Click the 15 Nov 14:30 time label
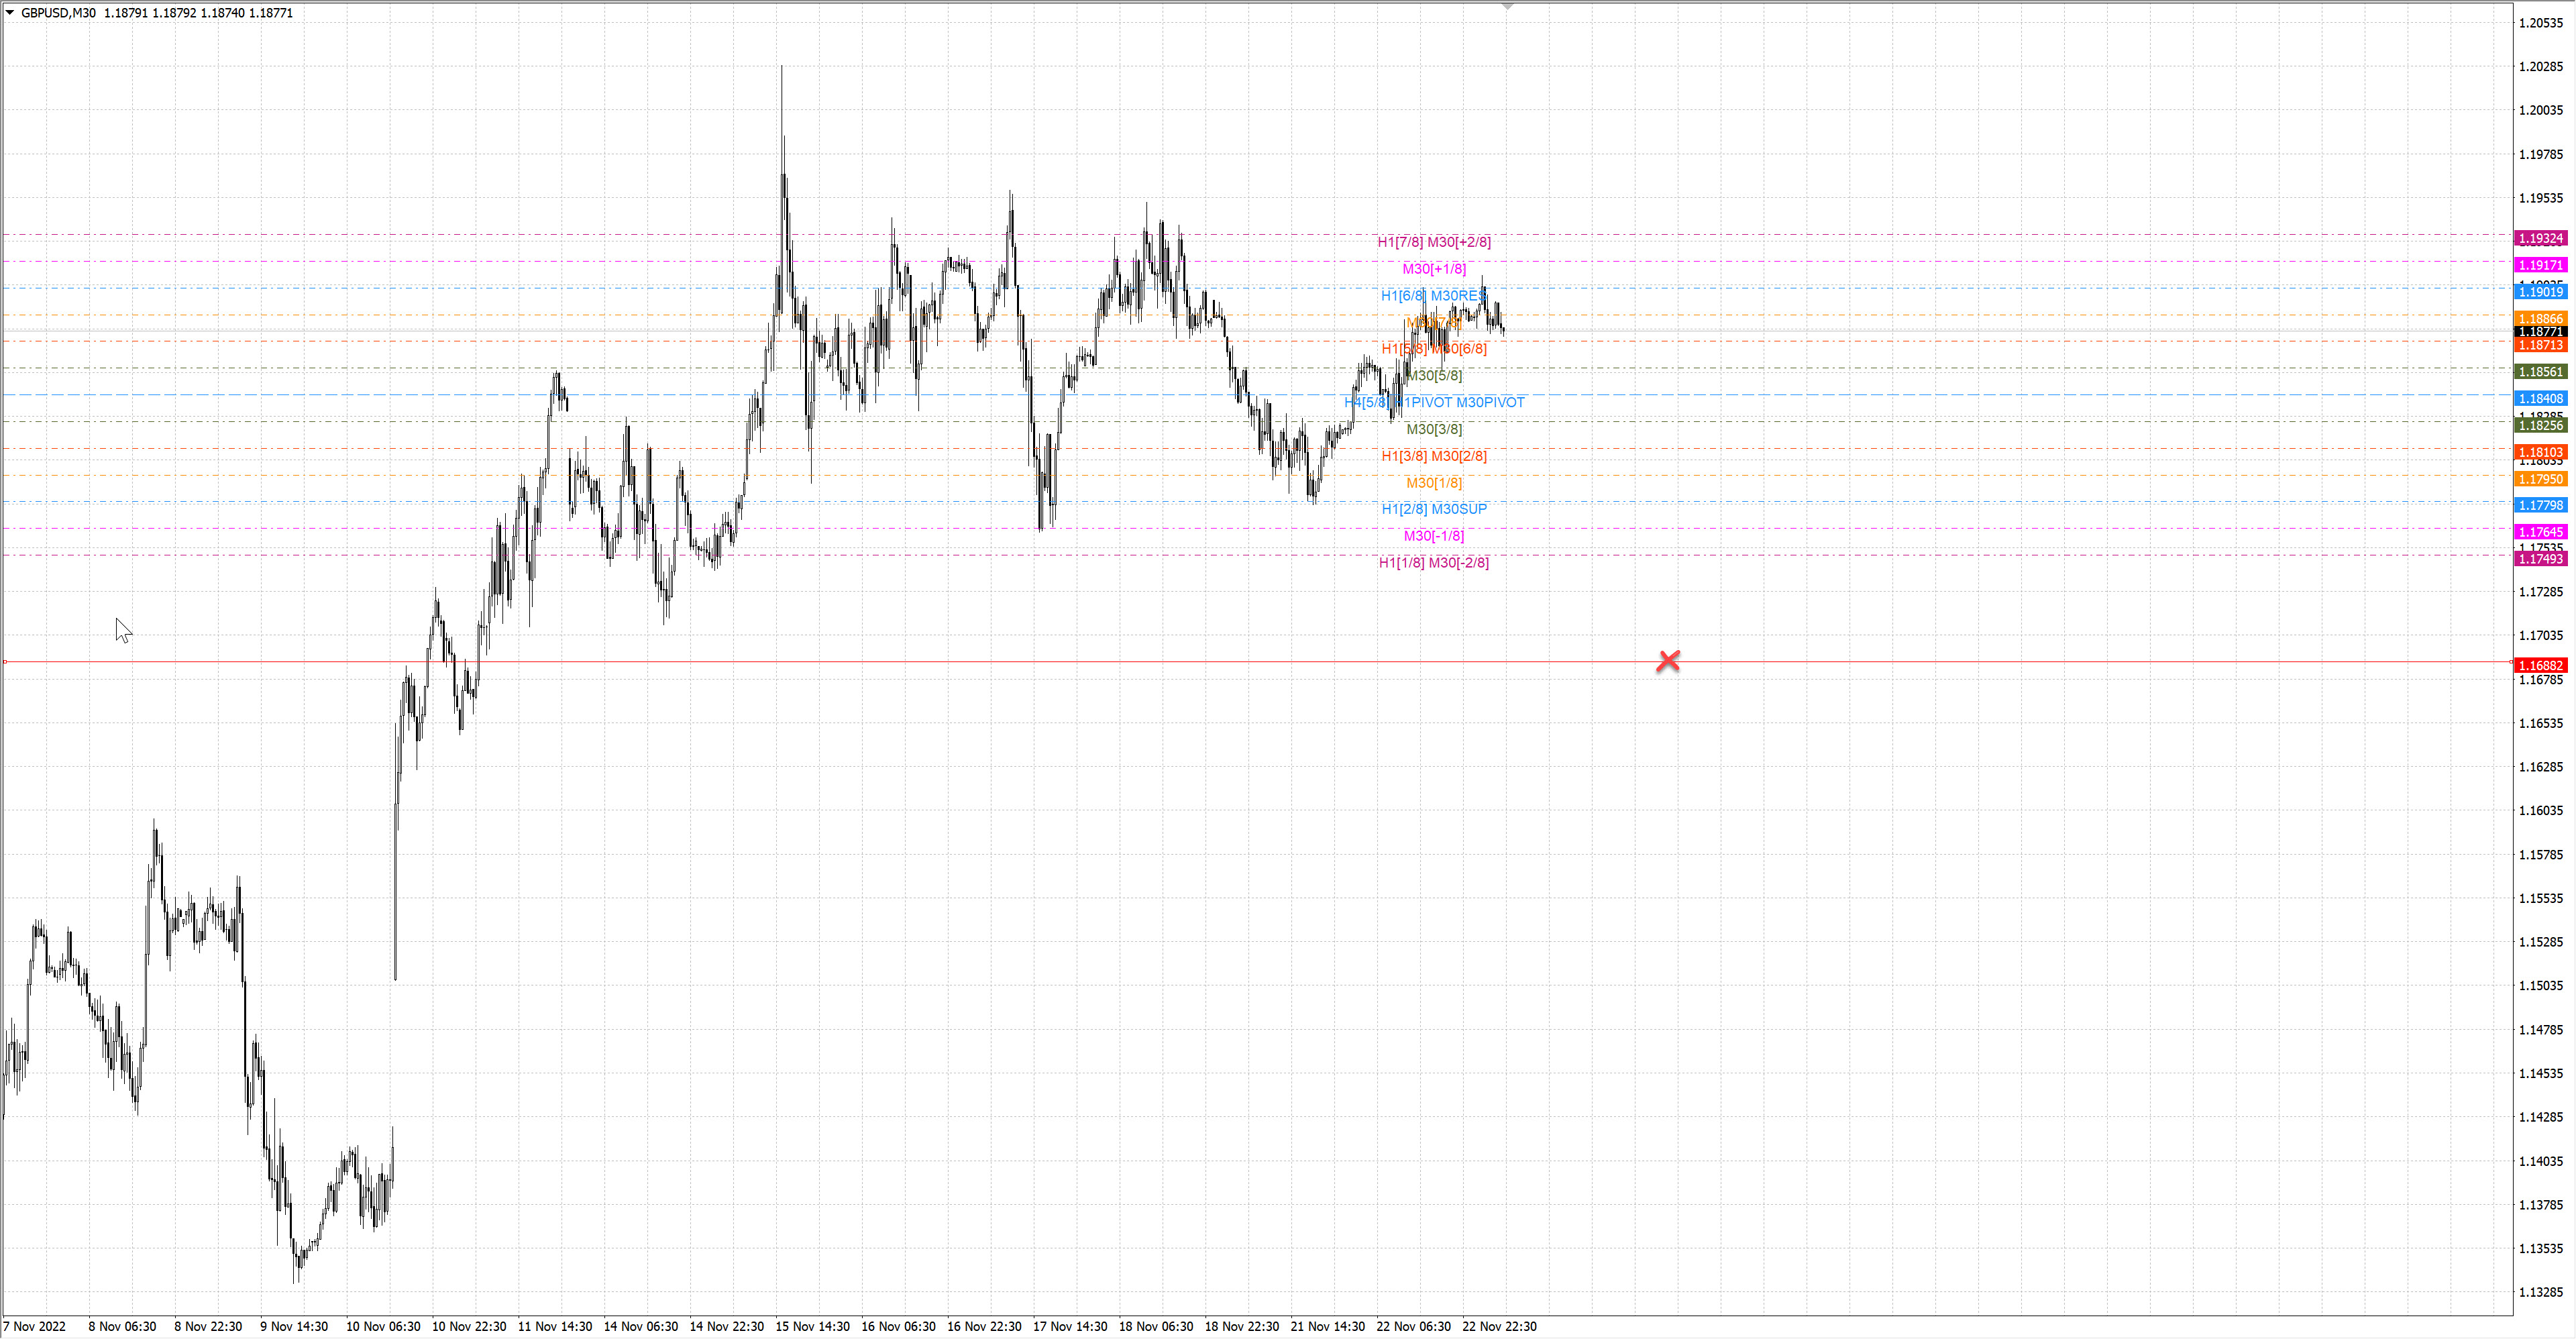Image resolution: width=2576 pixels, height=1339 pixels. [812, 1326]
